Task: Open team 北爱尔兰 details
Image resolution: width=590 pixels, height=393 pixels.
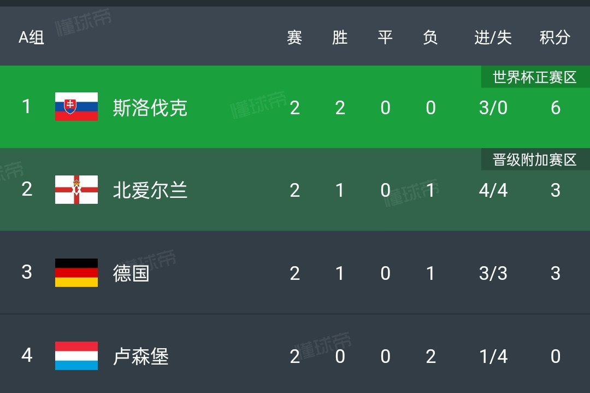Action: (150, 190)
